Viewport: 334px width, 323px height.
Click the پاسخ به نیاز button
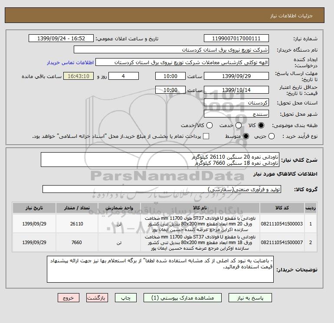click(250, 298)
